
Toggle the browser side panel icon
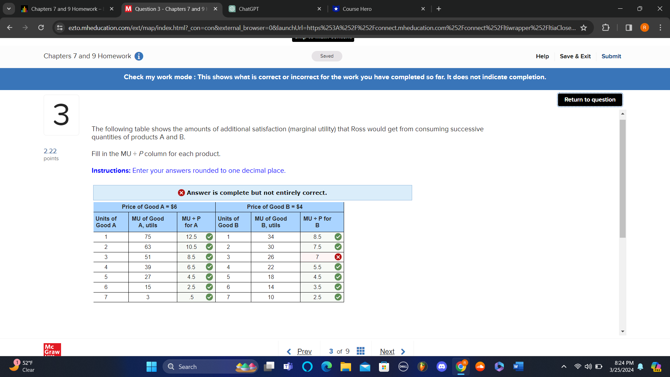(x=628, y=28)
